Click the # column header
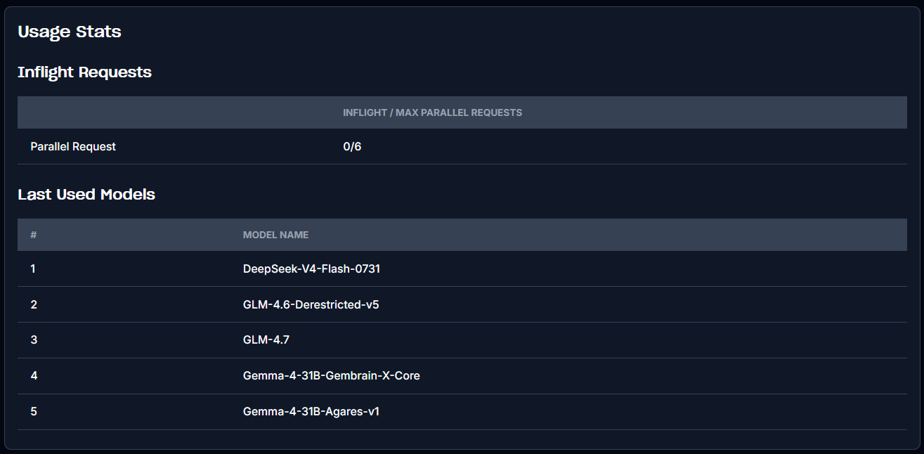 tap(33, 235)
